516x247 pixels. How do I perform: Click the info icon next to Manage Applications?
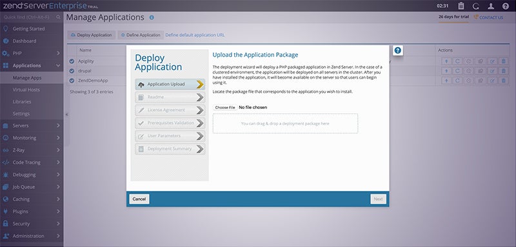152,17
